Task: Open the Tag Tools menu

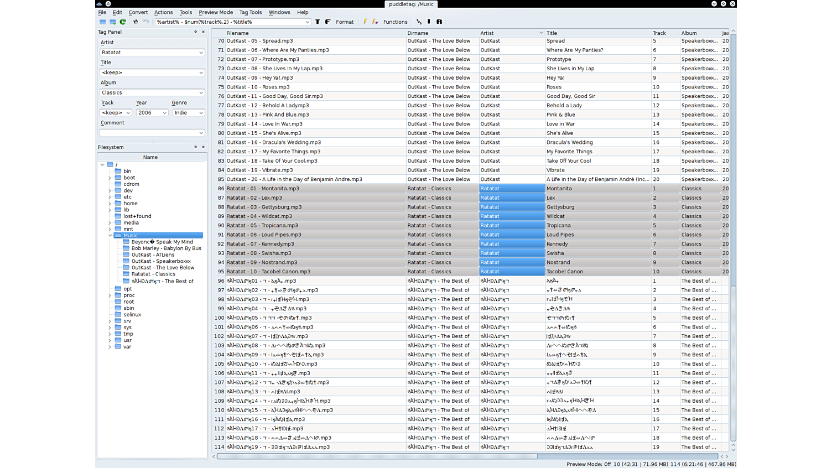Action: pos(250,12)
